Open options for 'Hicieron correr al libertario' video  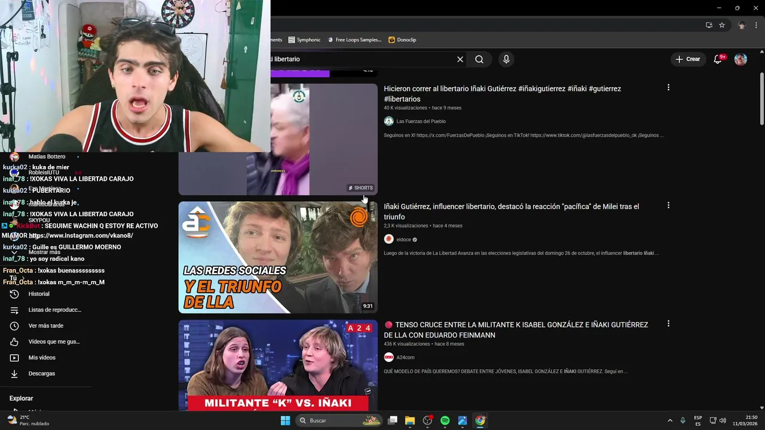668,87
